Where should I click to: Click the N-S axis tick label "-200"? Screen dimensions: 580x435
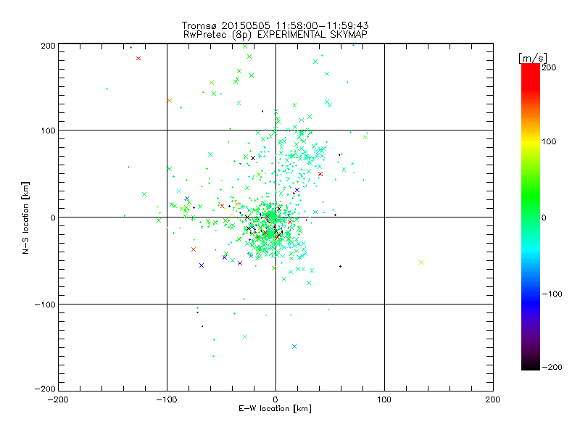pyautogui.click(x=45, y=389)
